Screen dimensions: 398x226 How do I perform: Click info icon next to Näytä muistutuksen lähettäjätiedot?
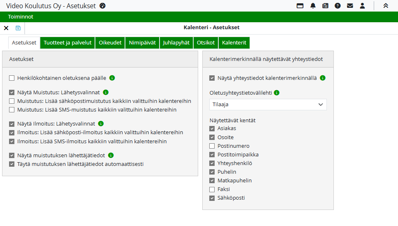[x=111, y=155]
